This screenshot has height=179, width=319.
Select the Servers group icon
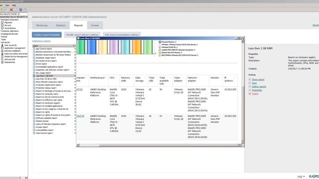click(x=2, y=25)
